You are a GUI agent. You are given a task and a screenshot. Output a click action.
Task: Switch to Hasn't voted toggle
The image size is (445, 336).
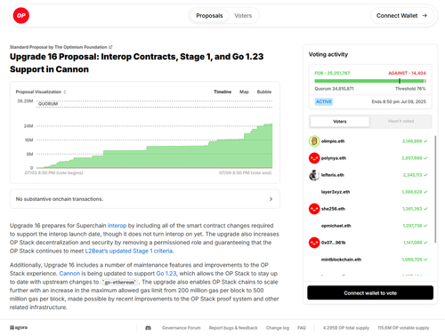pyautogui.click(x=400, y=121)
